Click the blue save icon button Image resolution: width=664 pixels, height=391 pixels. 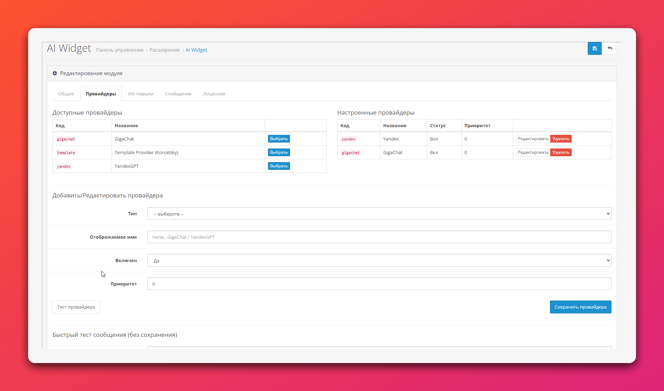click(x=594, y=49)
